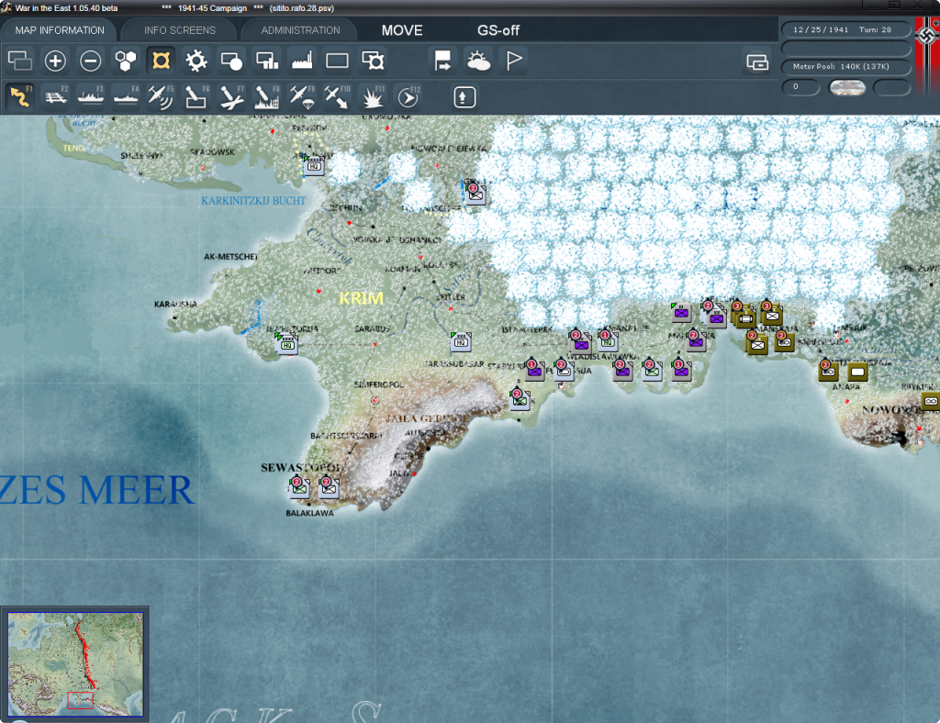This screenshot has width=940, height=723.
Task: Toggle the highlighted yellow hex outline icon
Action: 162,61
